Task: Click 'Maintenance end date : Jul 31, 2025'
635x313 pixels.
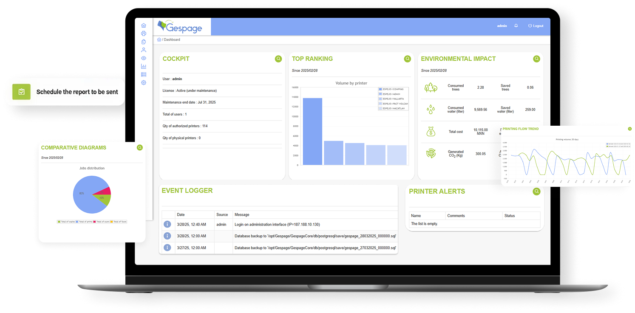Action: [x=189, y=102]
